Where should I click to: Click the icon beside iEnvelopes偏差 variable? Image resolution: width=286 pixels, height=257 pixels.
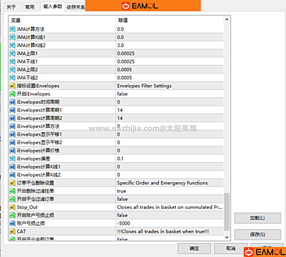click(x=12, y=159)
